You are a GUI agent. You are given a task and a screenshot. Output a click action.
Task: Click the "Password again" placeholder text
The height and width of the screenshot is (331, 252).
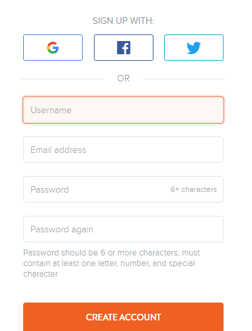(x=62, y=230)
